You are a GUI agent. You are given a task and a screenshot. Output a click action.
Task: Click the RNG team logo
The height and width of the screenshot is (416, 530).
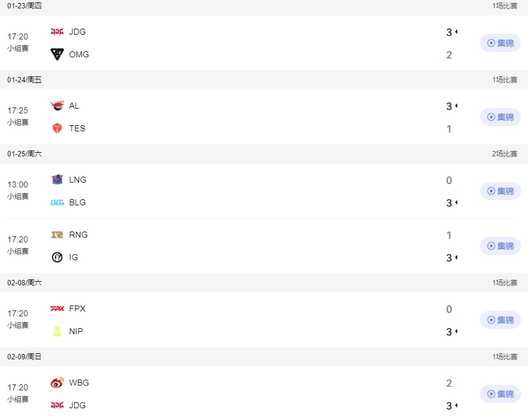pyautogui.click(x=57, y=235)
